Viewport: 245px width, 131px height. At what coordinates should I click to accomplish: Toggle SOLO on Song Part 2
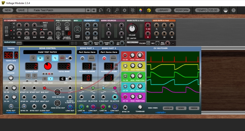[113, 58]
